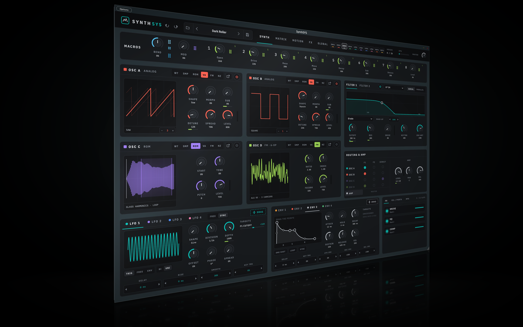Click the redo arrow icon

176,27
